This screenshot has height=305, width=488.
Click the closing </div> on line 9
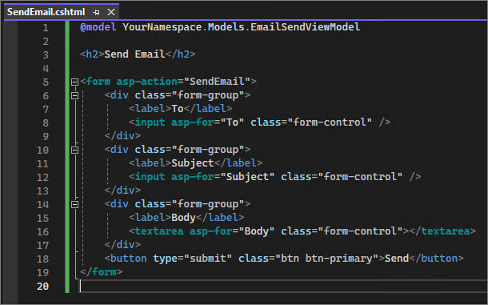tap(122, 136)
